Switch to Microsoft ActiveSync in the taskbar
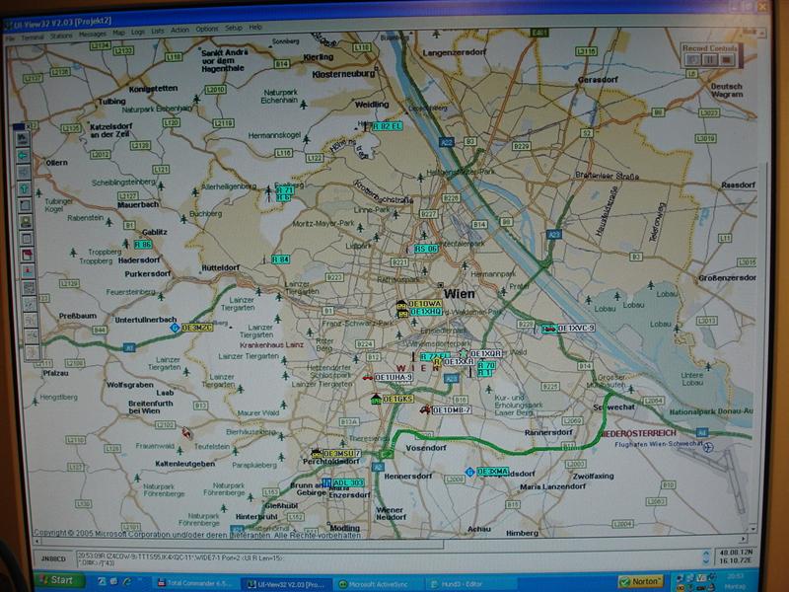This screenshot has height=592, width=789. pos(378,584)
